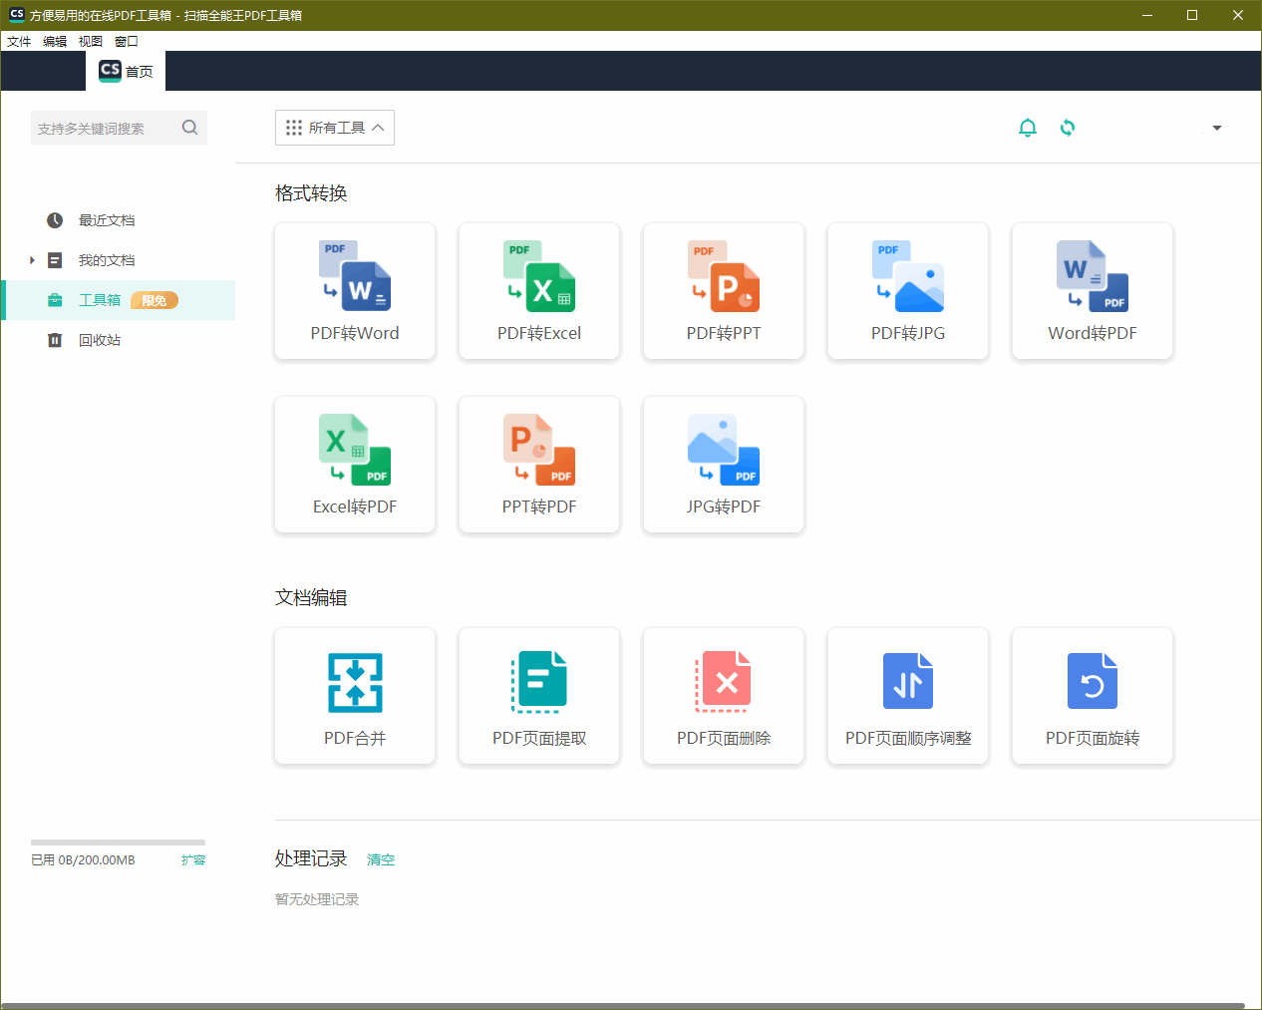The image size is (1262, 1010).
Task: Select the JPG转PDF tool
Action: pos(723,465)
